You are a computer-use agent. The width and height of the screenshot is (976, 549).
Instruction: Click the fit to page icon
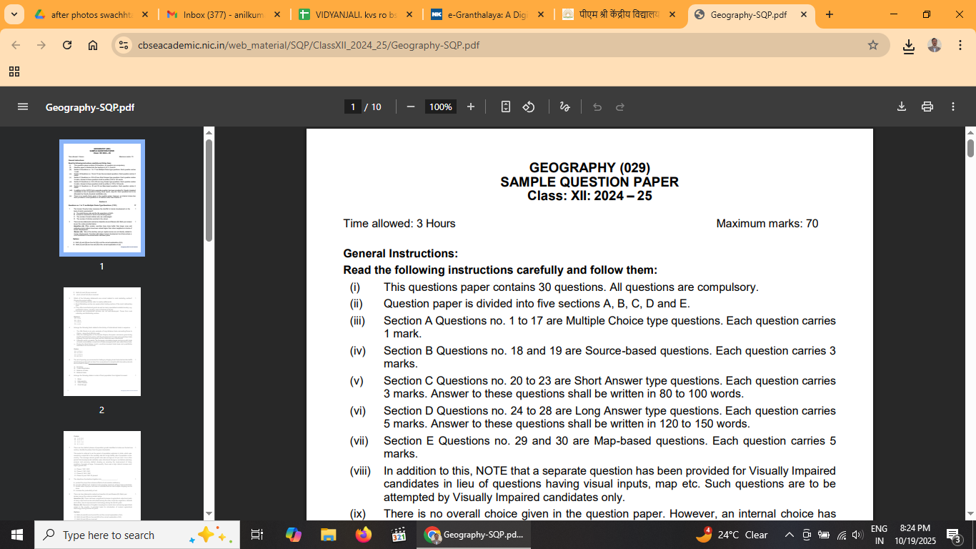click(506, 107)
